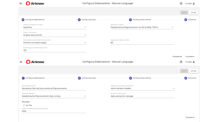The width and height of the screenshot is (218, 122).
Task: Click step 3 Configura documento circle, upper screen
Action: click(x=130, y=20)
